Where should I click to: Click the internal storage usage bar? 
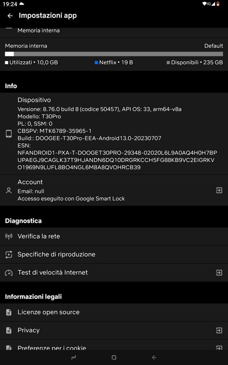tap(114, 54)
